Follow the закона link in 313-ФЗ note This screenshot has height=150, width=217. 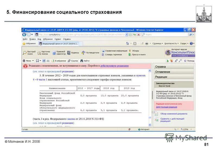pyautogui.click(x=71, y=119)
